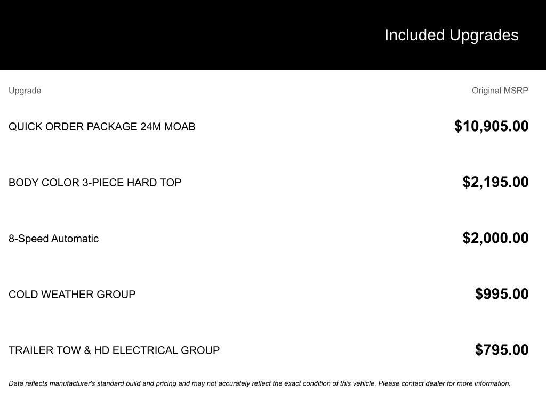
Task: Click the $2,000.00 price
Action: click(495, 238)
